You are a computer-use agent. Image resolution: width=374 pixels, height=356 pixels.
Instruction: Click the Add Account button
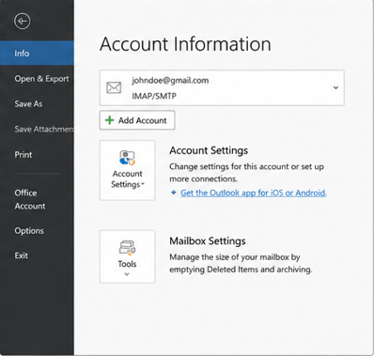pyautogui.click(x=137, y=120)
